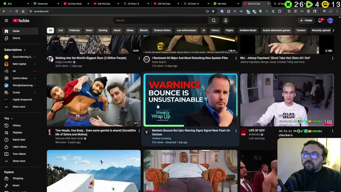Open Shorts in sidebar
341x192 pixels.
click(x=20, y=38)
